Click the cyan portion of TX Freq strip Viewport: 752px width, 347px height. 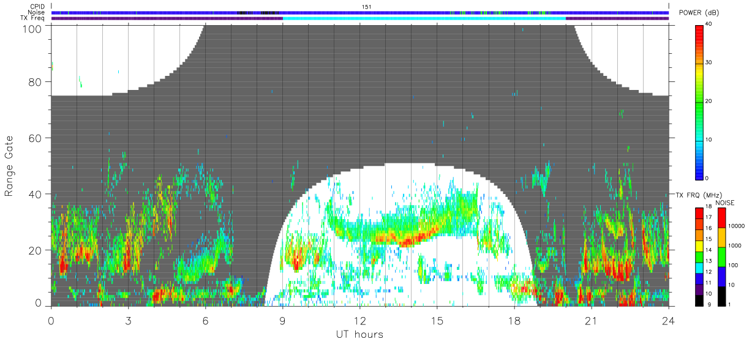pos(424,18)
